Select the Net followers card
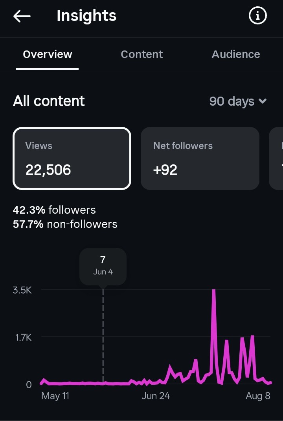 tap(200, 158)
